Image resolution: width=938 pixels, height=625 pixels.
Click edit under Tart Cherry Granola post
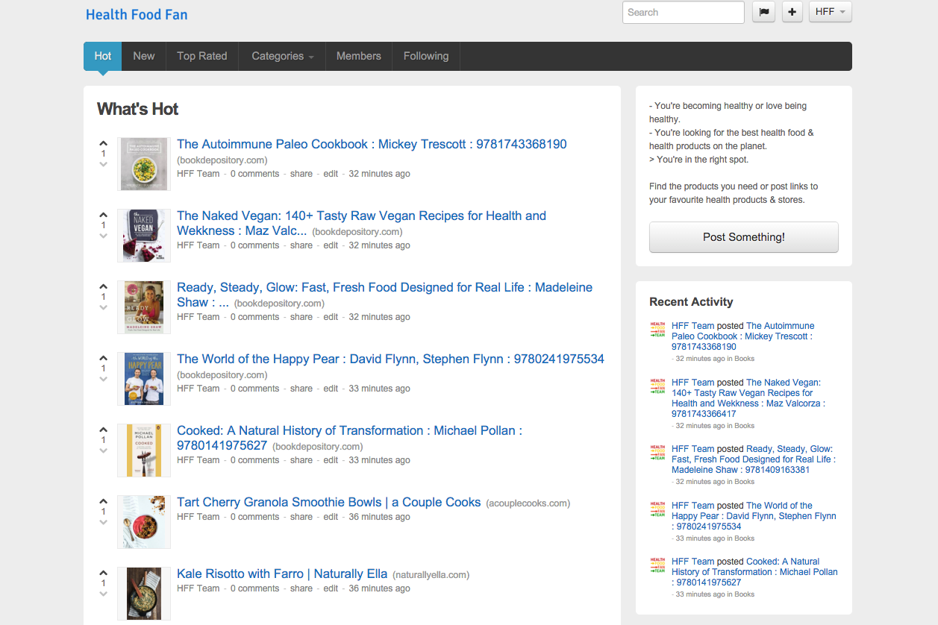click(331, 517)
